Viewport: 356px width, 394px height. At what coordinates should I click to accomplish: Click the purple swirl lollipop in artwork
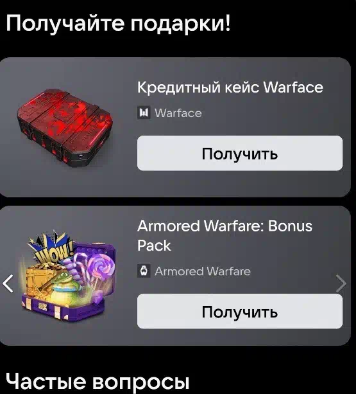pyautogui.click(x=100, y=266)
